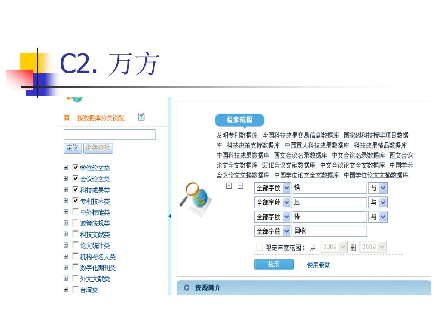Expand the 学位论文类 tree node
This screenshot has width=440, height=330.
click(x=66, y=168)
